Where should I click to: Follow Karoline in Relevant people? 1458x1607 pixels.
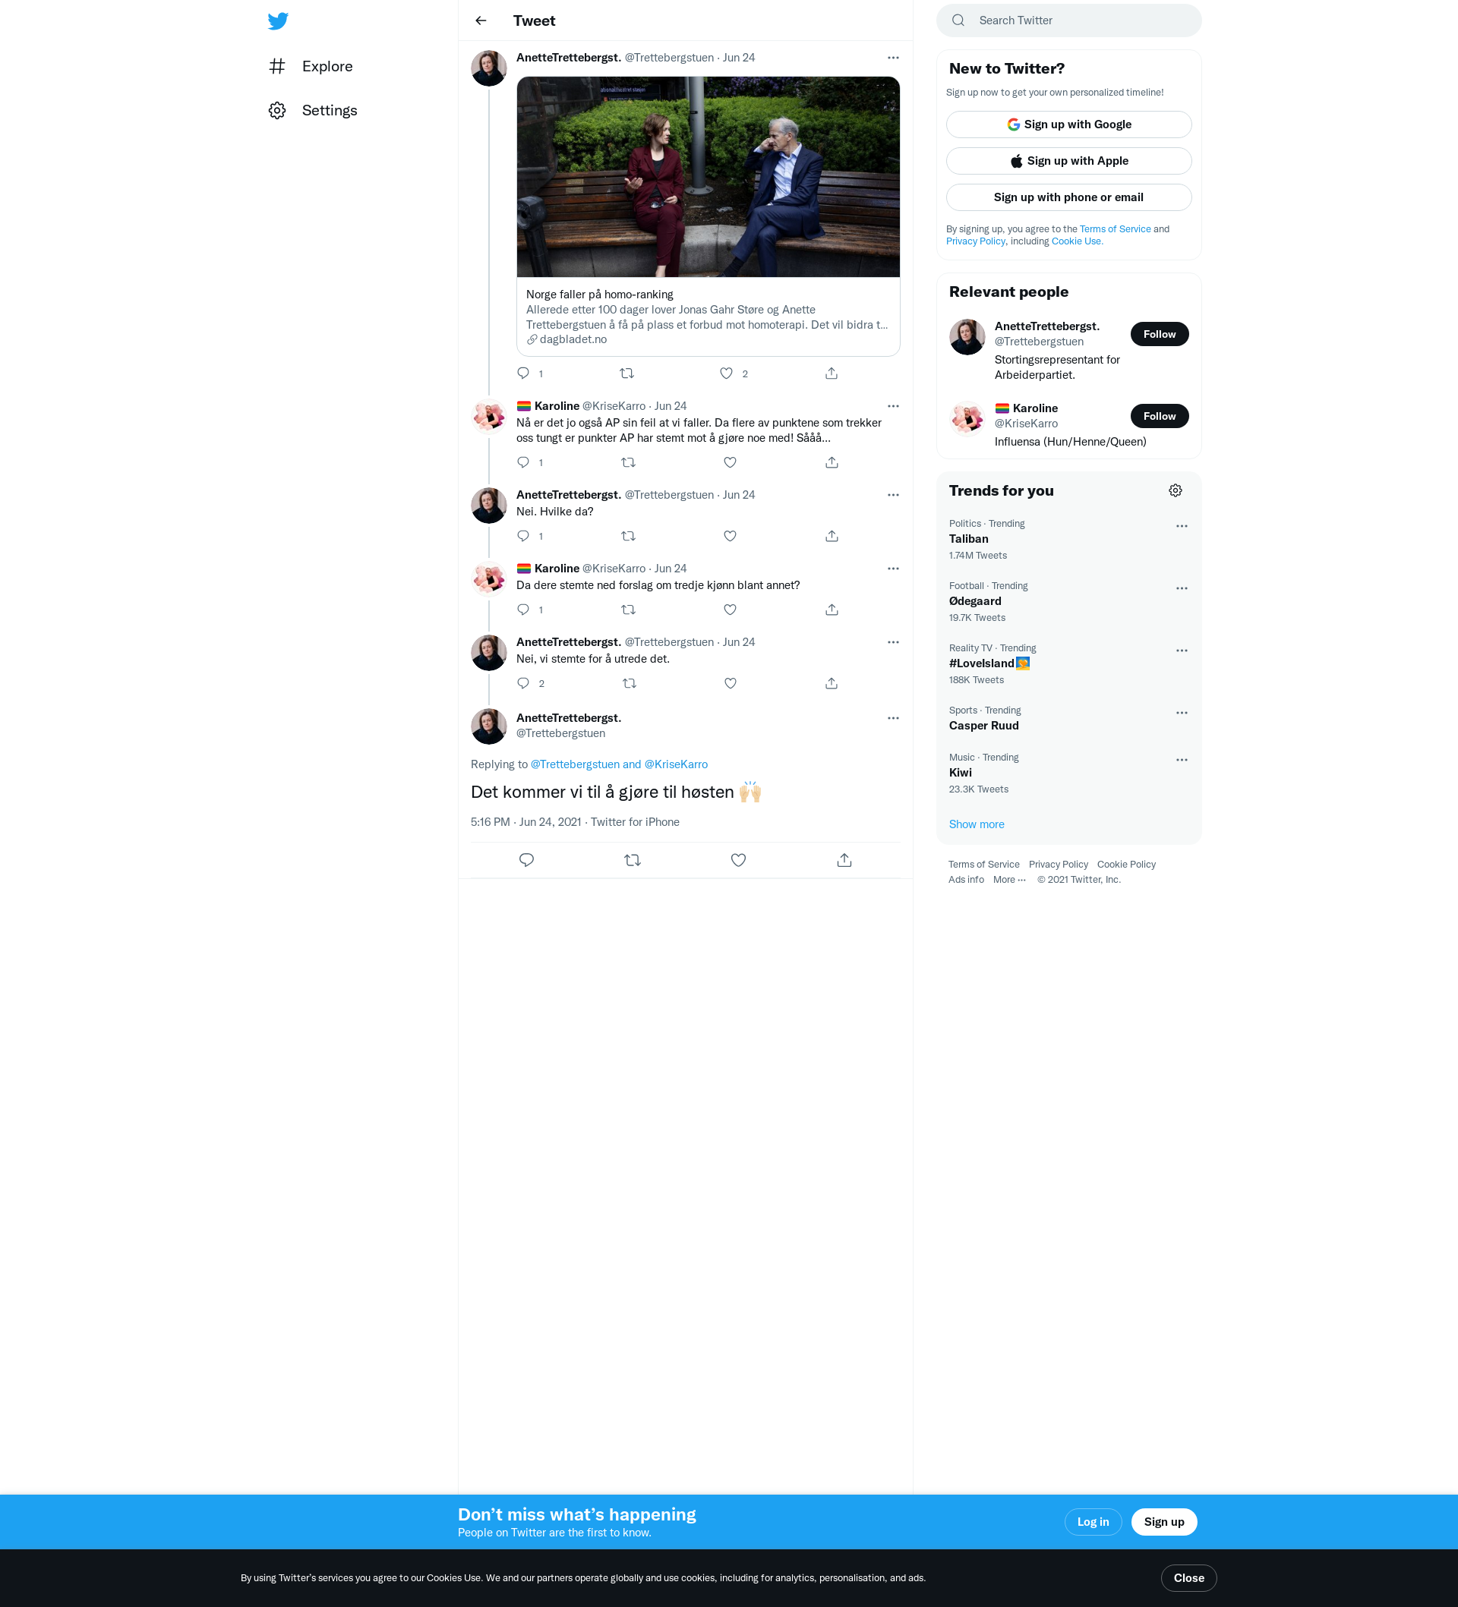pyautogui.click(x=1159, y=416)
